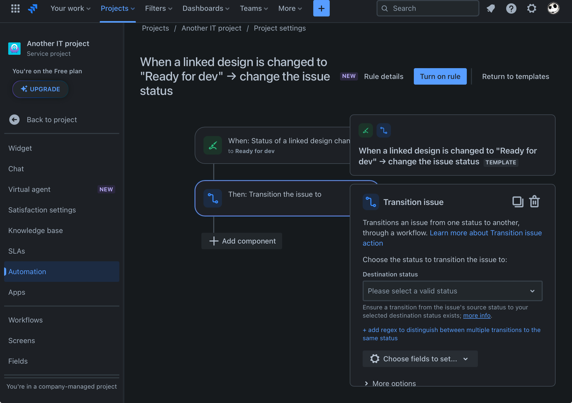Open the help question mark icon
The image size is (572, 403).
coord(511,8)
